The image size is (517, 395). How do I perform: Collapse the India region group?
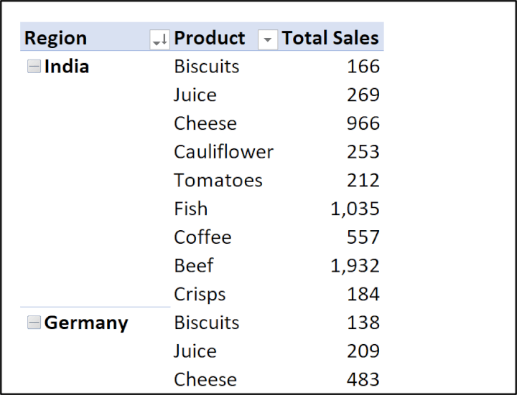tap(34, 67)
